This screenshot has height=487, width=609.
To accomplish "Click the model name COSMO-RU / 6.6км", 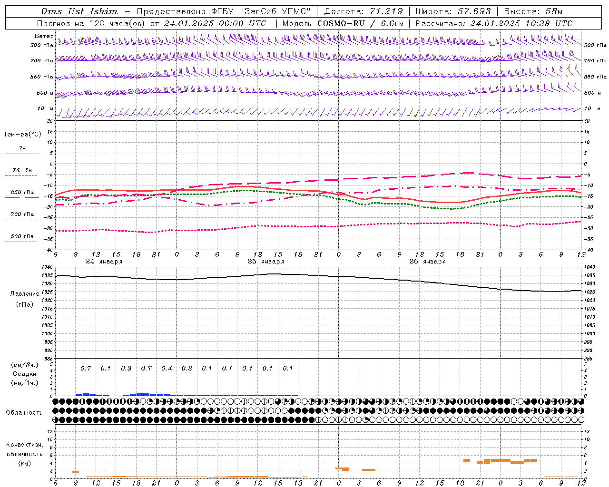I will click(361, 23).
